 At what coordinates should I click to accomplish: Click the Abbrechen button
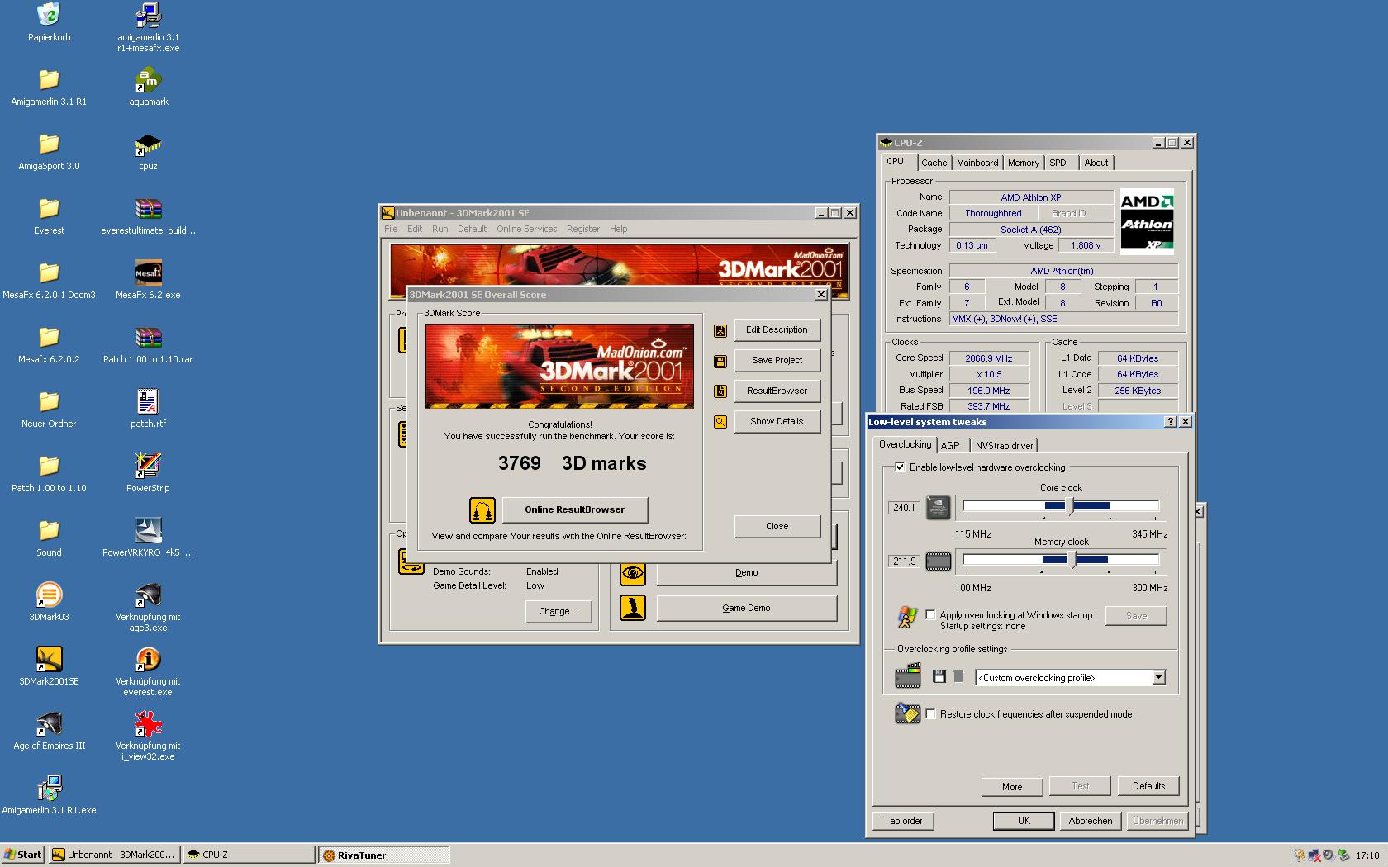(x=1091, y=821)
